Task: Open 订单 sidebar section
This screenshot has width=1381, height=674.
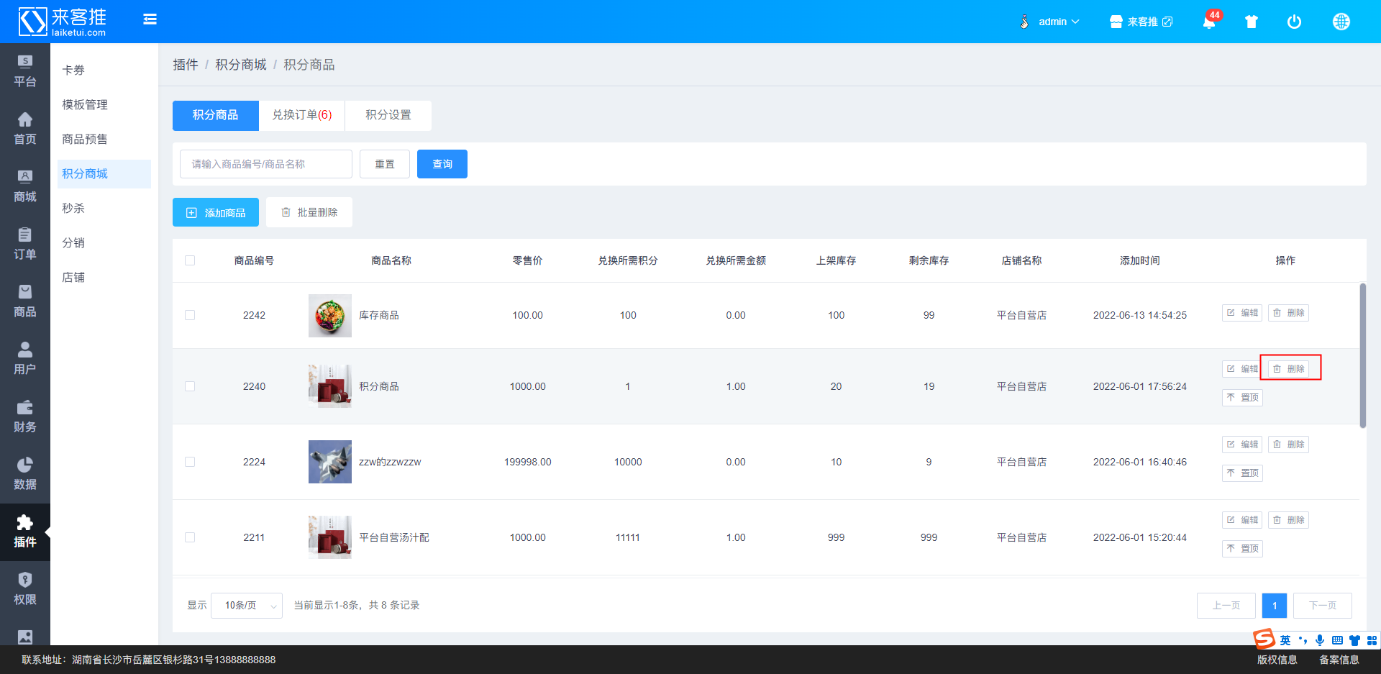Action: click(25, 245)
